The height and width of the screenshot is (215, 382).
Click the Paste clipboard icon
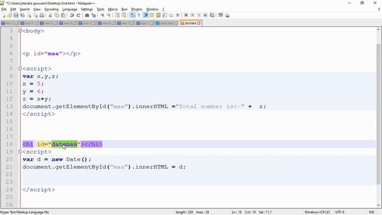(63, 16)
